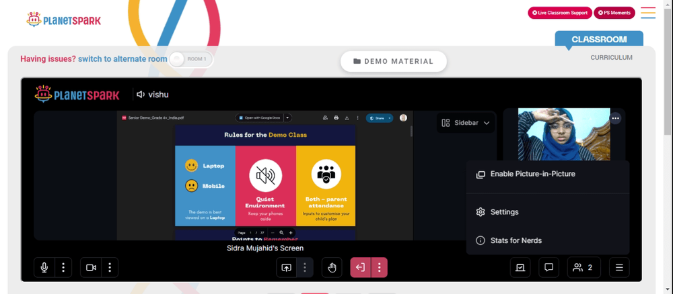The height and width of the screenshot is (294, 673).
Task: Click the speaker icon next to vishu
Action: point(141,95)
